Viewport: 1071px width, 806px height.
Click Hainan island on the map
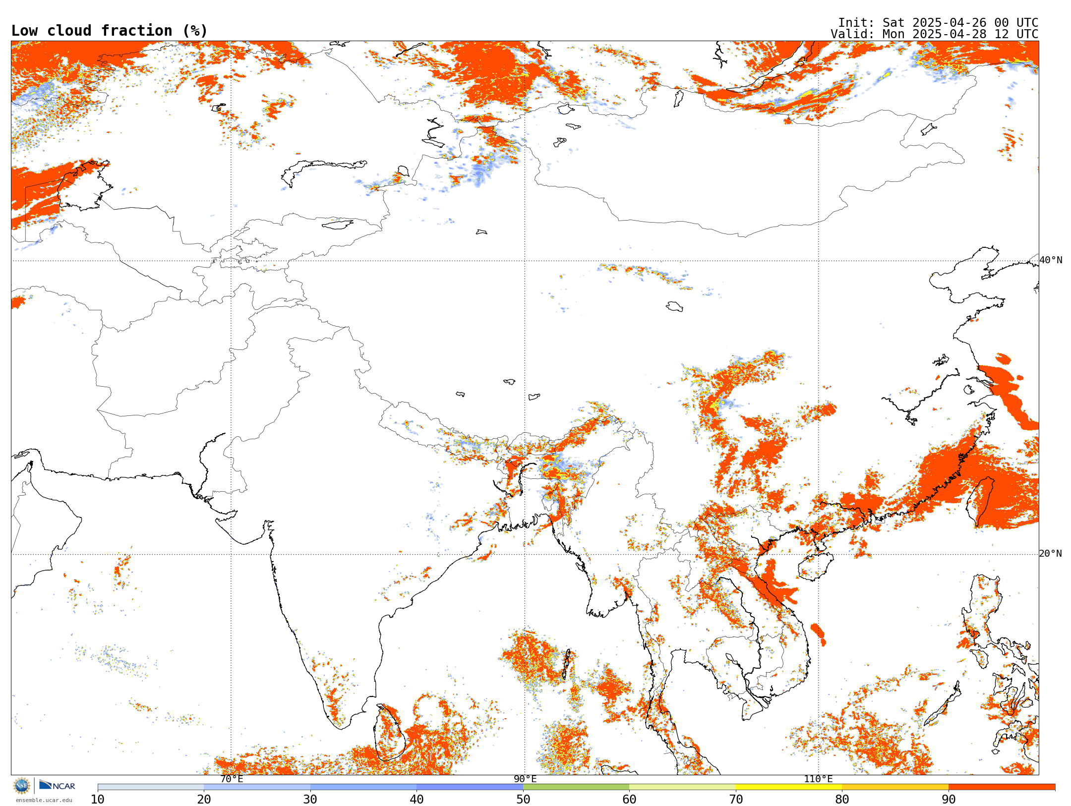tap(816, 567)
